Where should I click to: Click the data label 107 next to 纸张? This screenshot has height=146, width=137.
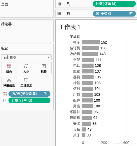click(98, 71)
